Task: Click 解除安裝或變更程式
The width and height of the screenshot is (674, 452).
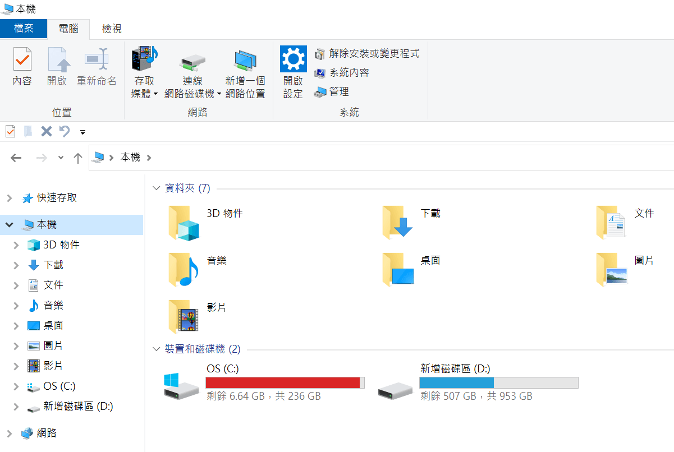Action: click(x=367, y=54)
